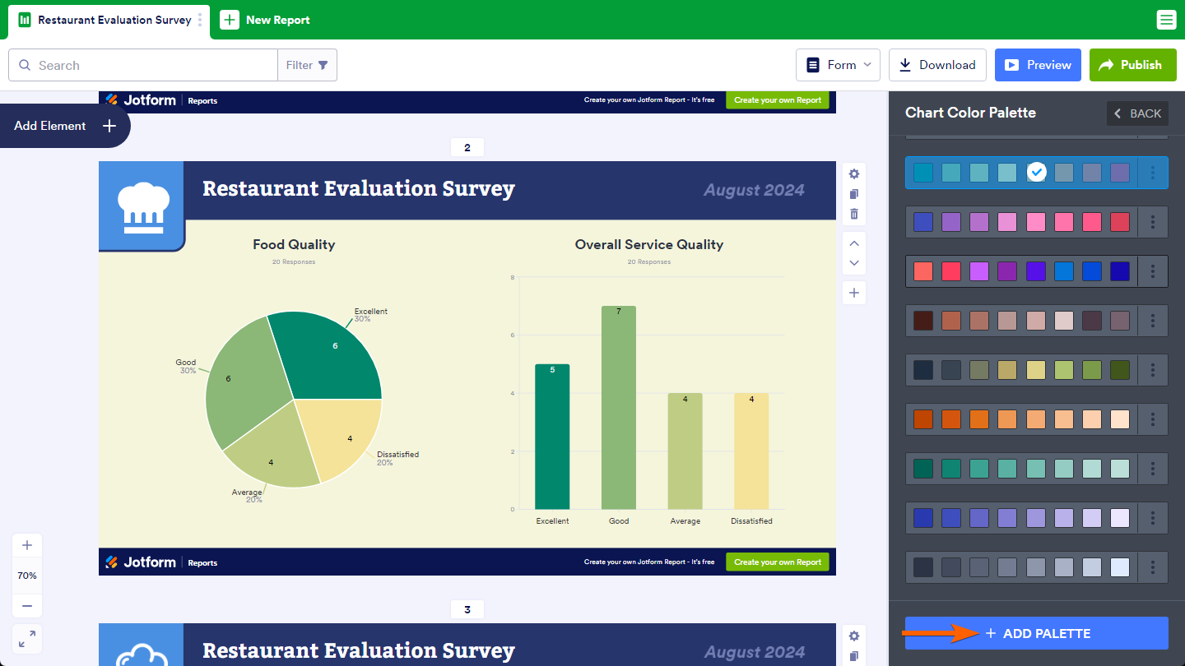
Task: Enter fullscreen with the expand arrows icon
Action: [x=27, y=639]
